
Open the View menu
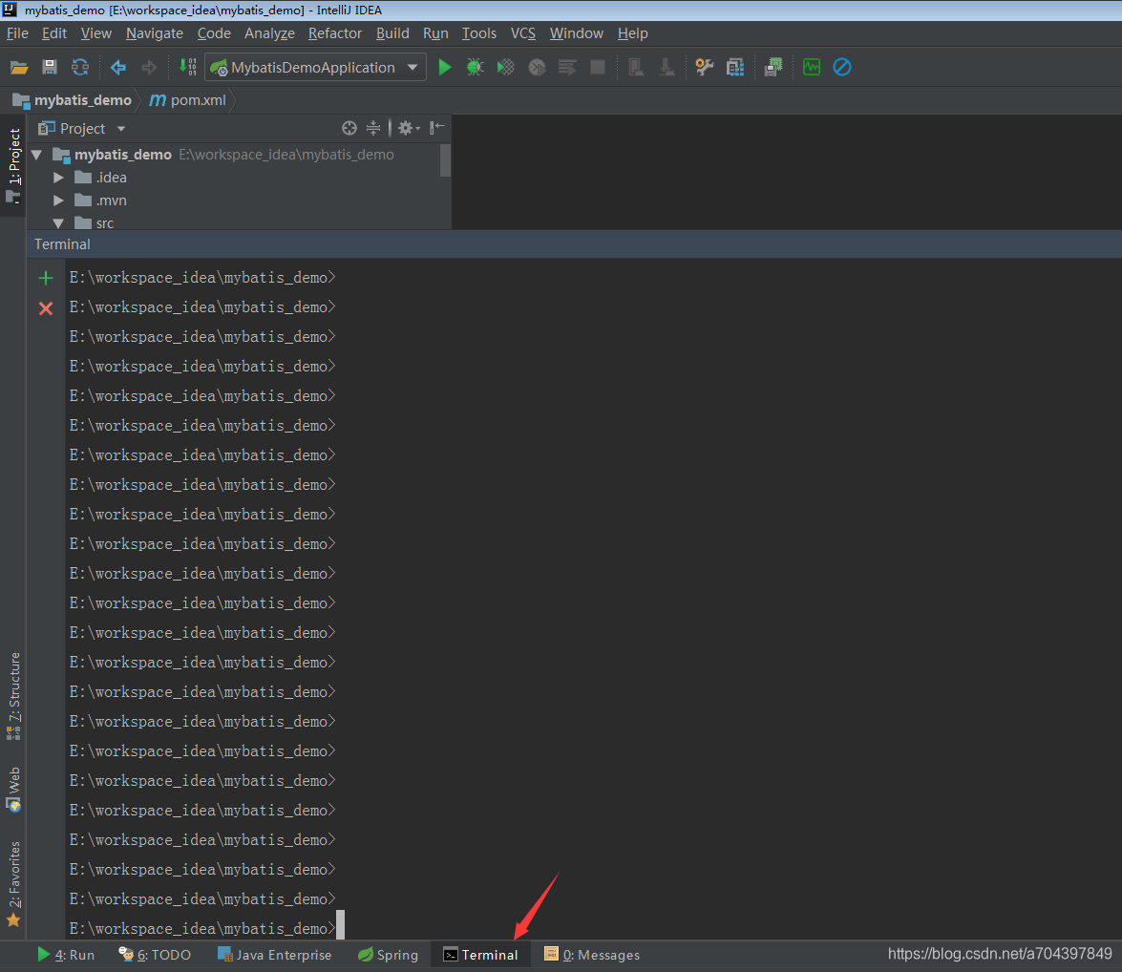coord(95,33)
